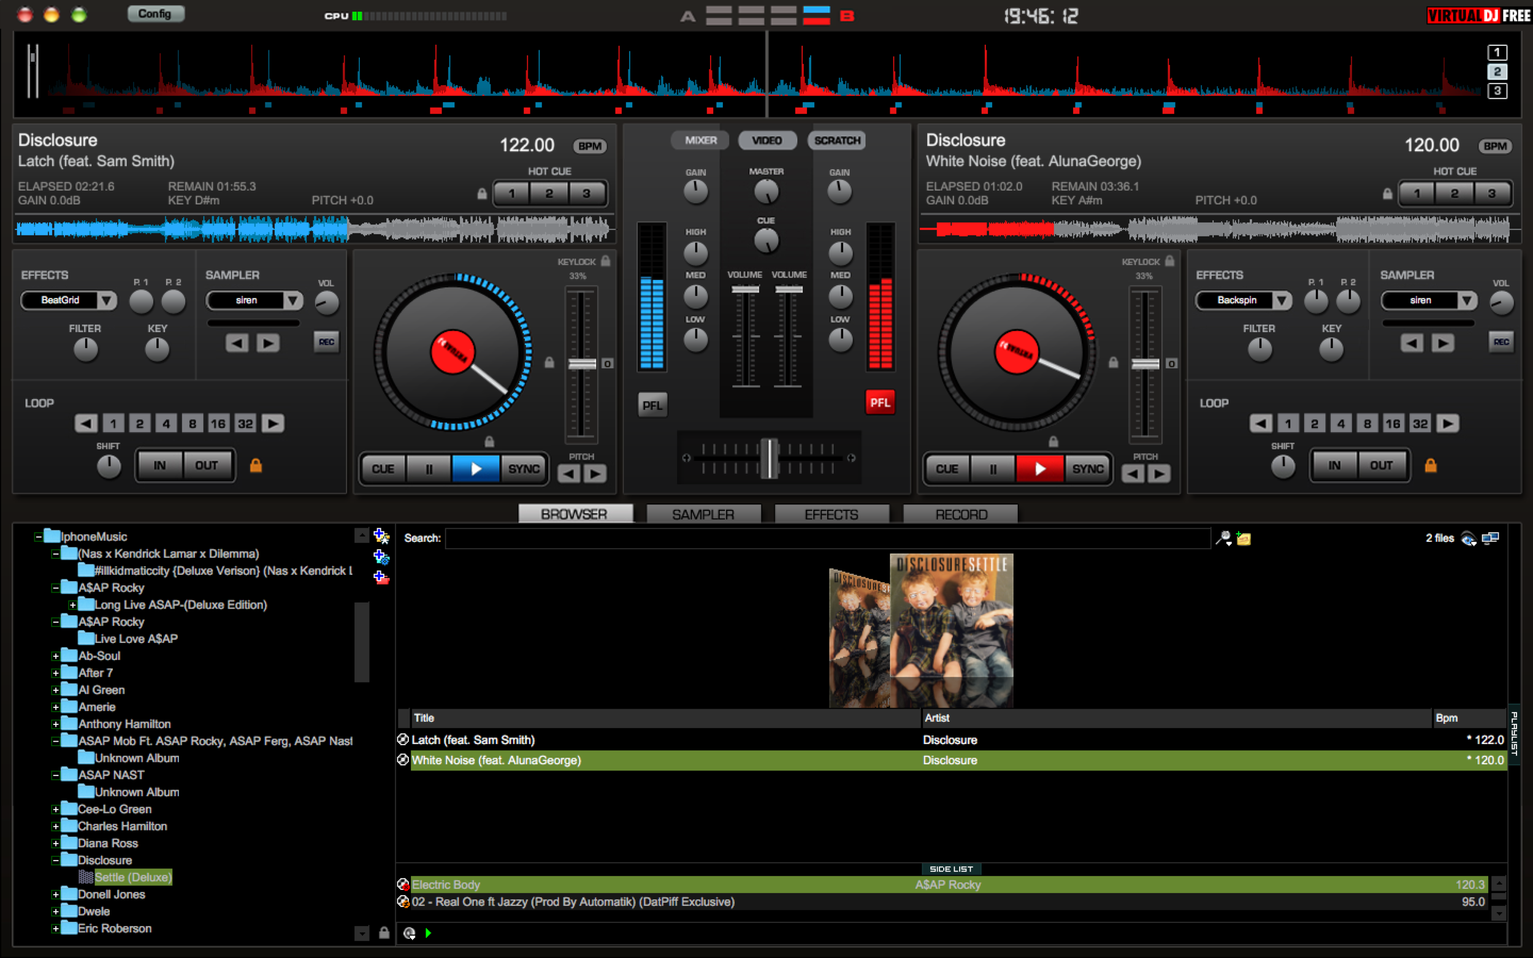This screenshot has width=1533, height=958.
Task: Switch to the RECORD tab
Action: (961, 514)
